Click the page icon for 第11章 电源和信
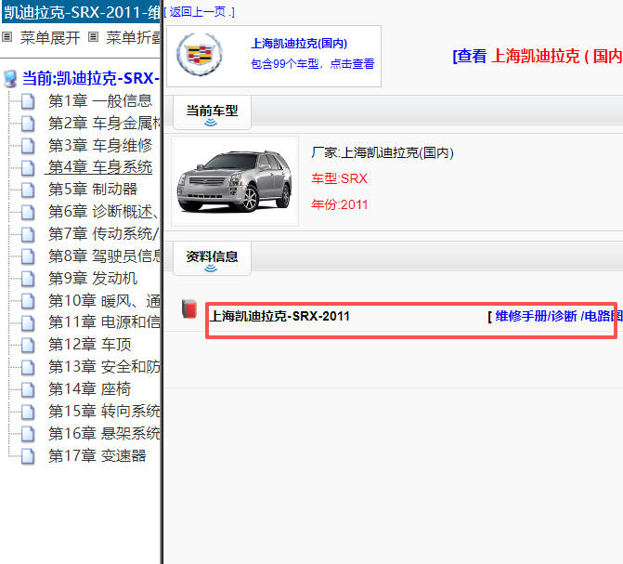 tap(28, 323)
